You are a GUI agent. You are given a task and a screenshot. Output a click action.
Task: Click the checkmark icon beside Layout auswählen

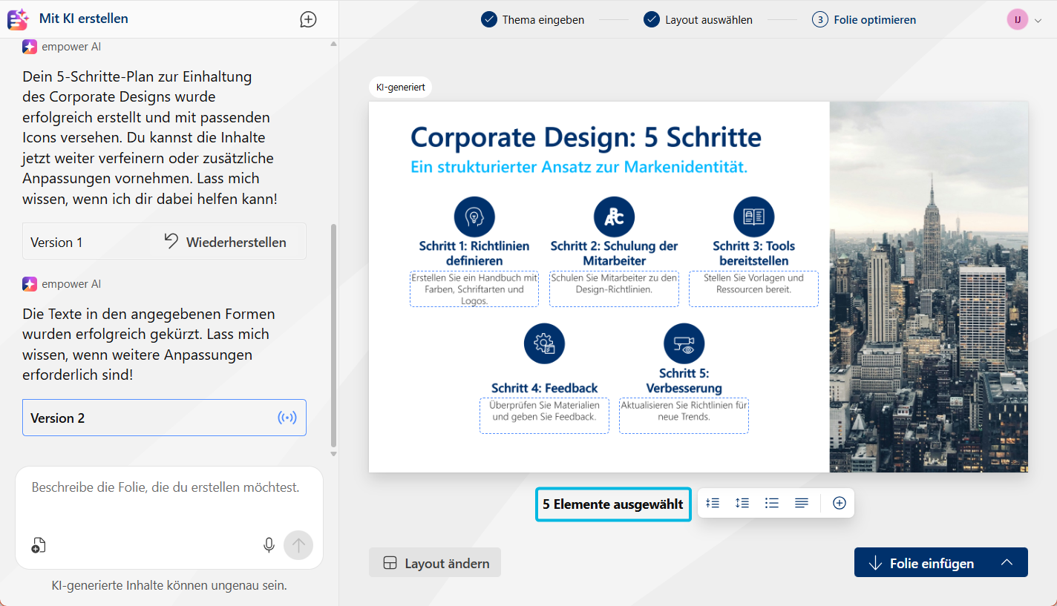click(652, 19)
